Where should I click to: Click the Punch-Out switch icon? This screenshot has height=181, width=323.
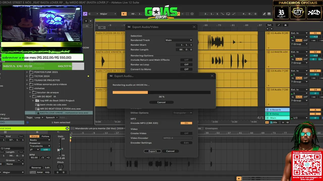234,14
